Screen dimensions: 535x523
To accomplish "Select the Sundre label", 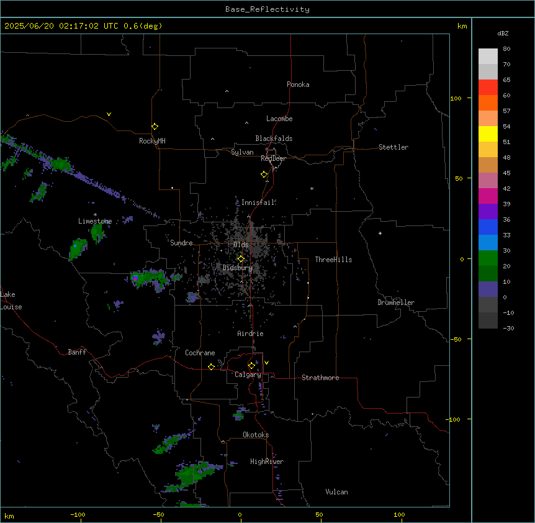I will pyautogui.click(x=181, y=243).
